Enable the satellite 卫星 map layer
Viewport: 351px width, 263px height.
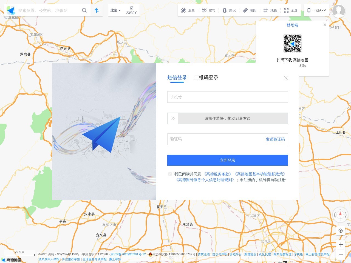click(188, 10)
